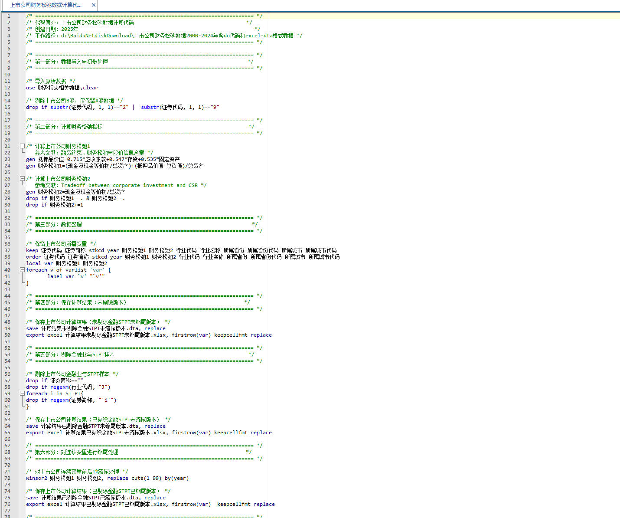Click the 第四部分: 保存计算结果 heading
This screenshot has width=620, height=518.
coord(138,302)
